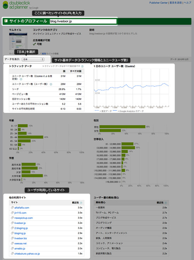Open the 2.blogimg.jp site link
The width and height of the screenshot is (194, 260).
[21, 228]
